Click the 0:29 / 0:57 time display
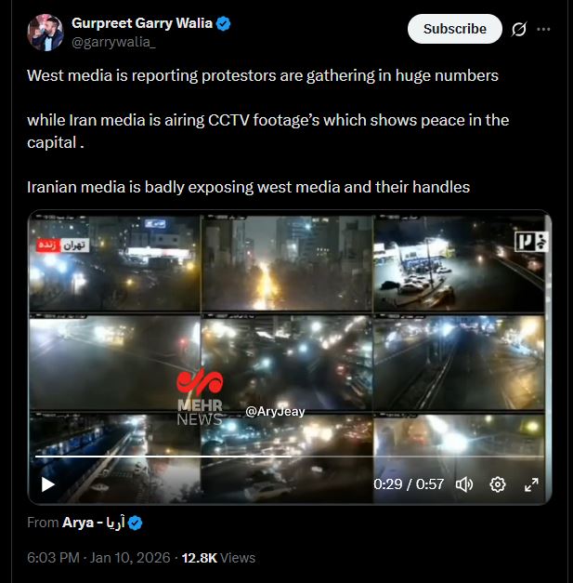The height and width of the screenshot is (583, 573). [x=409, y=484]
